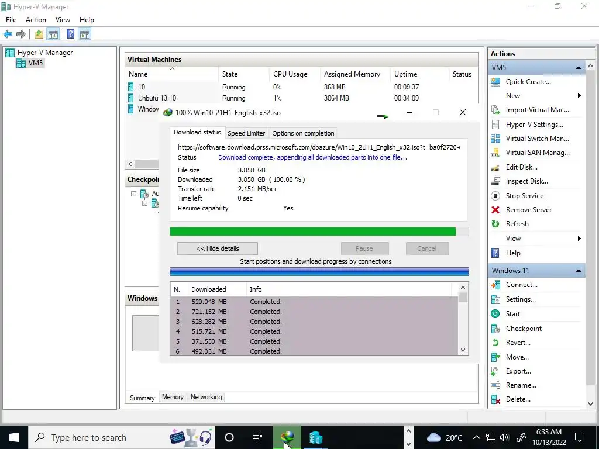Click Export under Windows 11 actions
The height and width of the screenshot is (449, 599).
click(518, 371)
